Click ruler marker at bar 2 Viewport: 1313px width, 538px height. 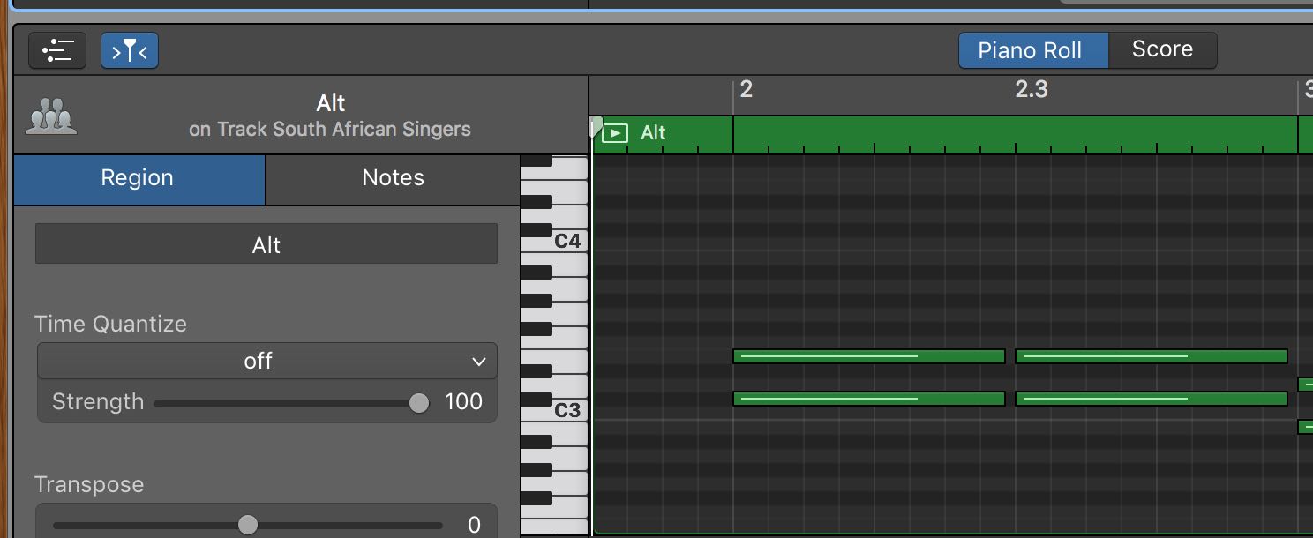[746, 89]
